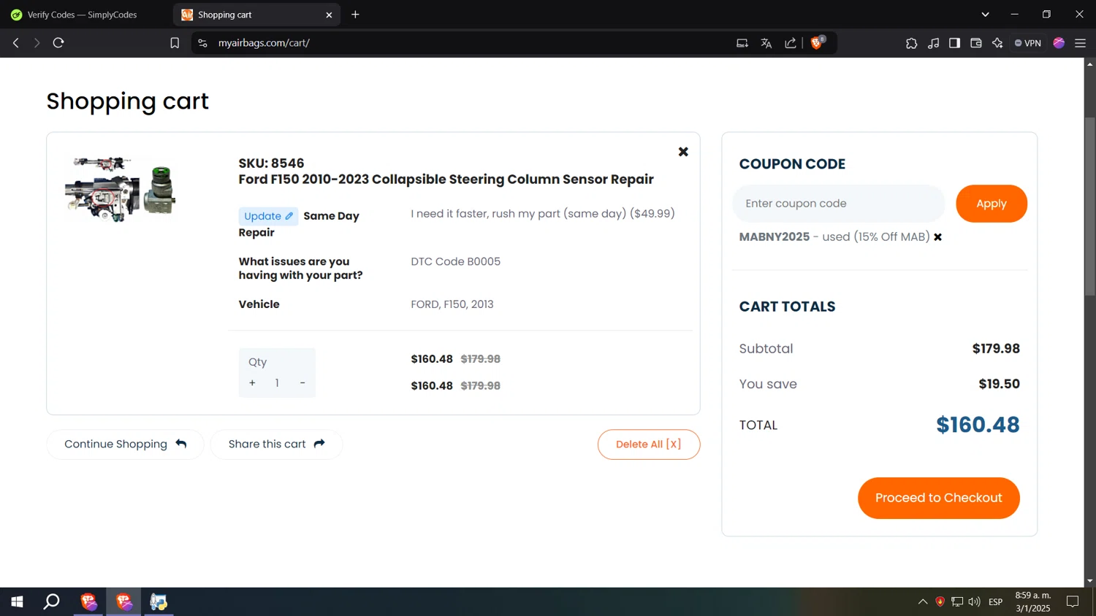Viewport: 1096px width, 616px height.
Task: Click the red shield tray icon
Action: [940, 602]
